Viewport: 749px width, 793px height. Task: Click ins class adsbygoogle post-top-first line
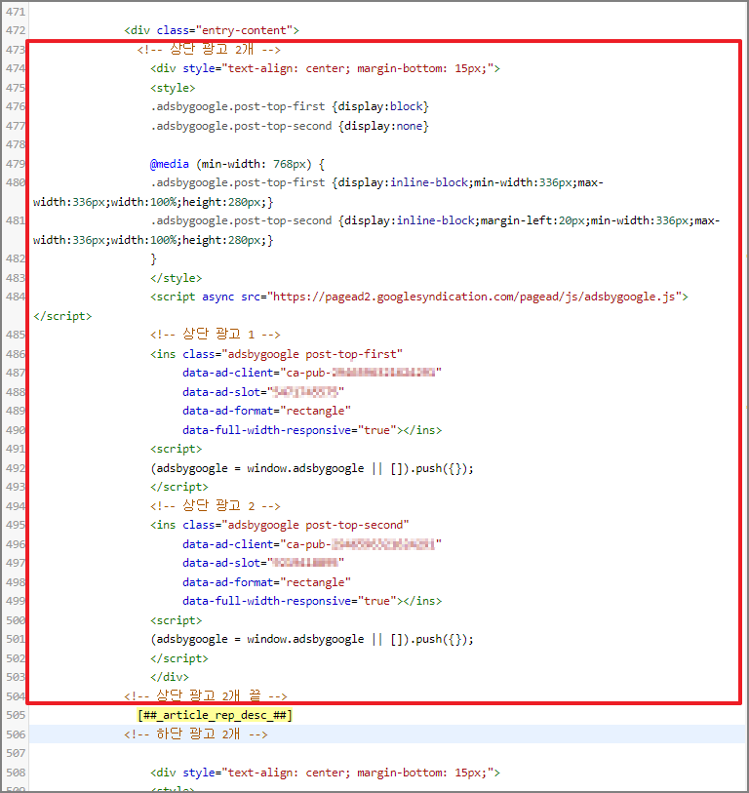276,354
